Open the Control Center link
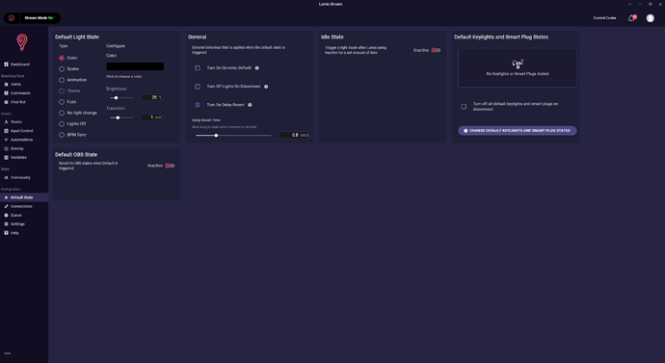This screenshot has width=665, height=363. pos(604,18)
